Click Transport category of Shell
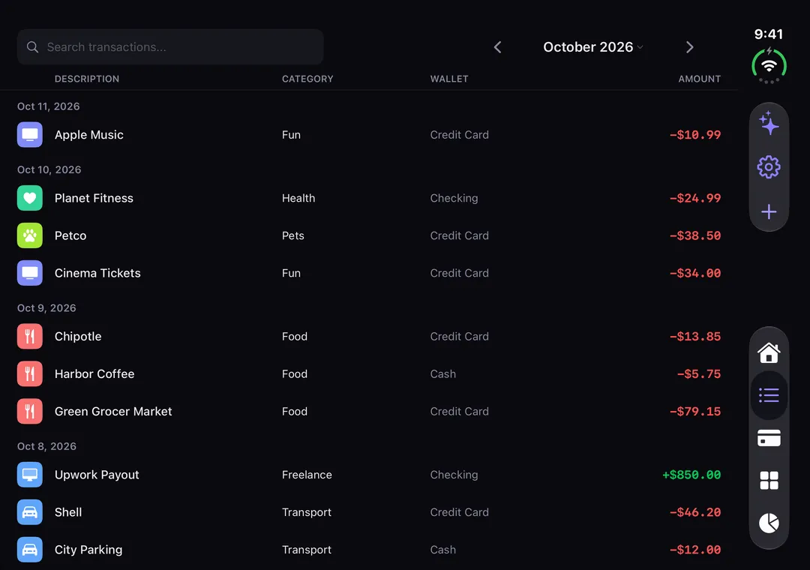 coord(306,512)
